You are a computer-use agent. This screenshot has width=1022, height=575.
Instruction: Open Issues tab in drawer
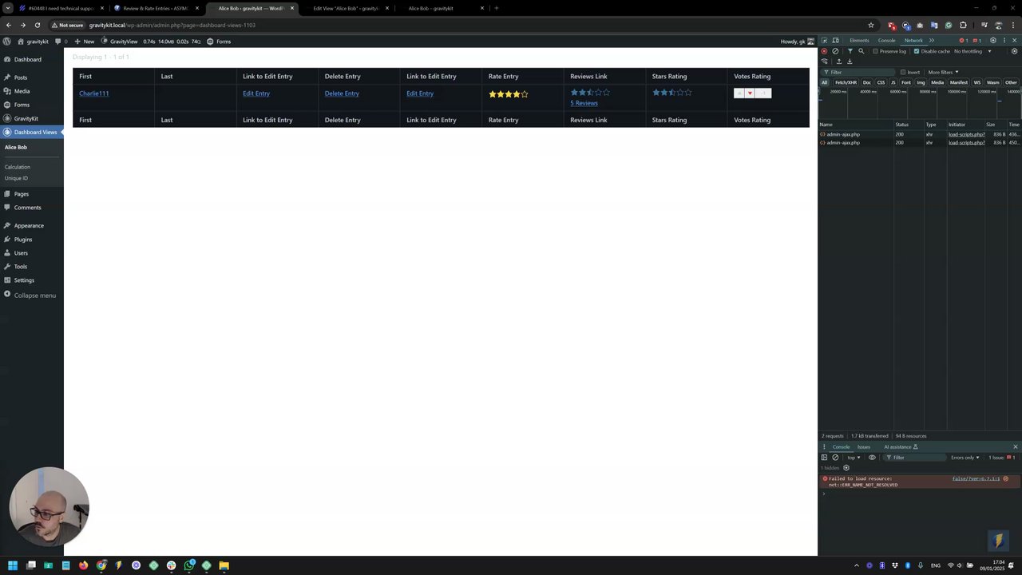(864, 446)
